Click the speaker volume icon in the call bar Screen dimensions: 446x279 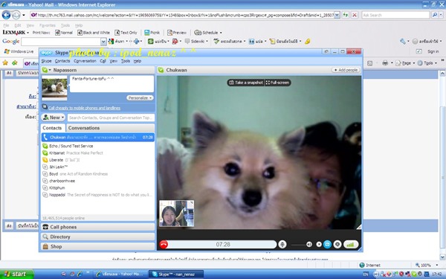pos(309,244)
